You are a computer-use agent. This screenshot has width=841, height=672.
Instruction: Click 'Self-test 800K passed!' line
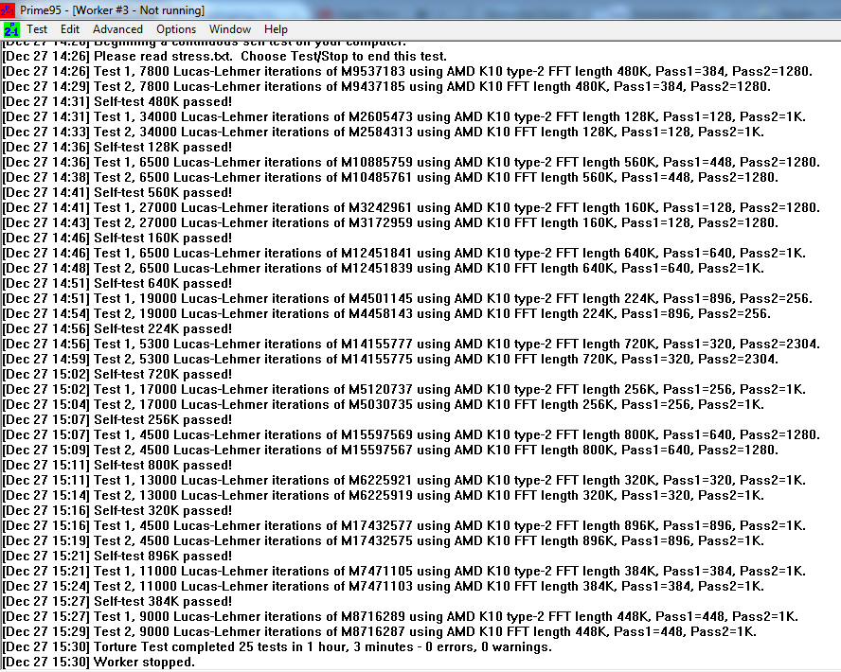117,465
